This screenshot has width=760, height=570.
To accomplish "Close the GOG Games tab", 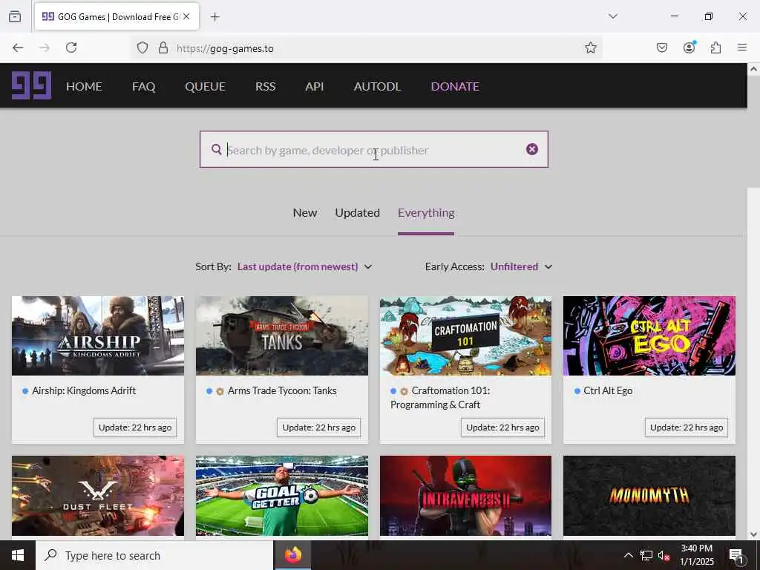I will tap(186, 16).
